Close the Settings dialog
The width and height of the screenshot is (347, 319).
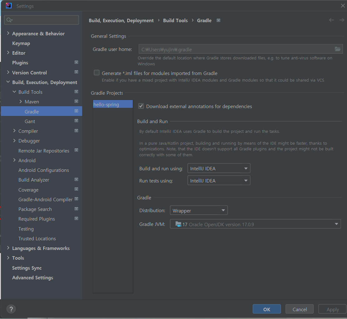click(x=343, y=6)
